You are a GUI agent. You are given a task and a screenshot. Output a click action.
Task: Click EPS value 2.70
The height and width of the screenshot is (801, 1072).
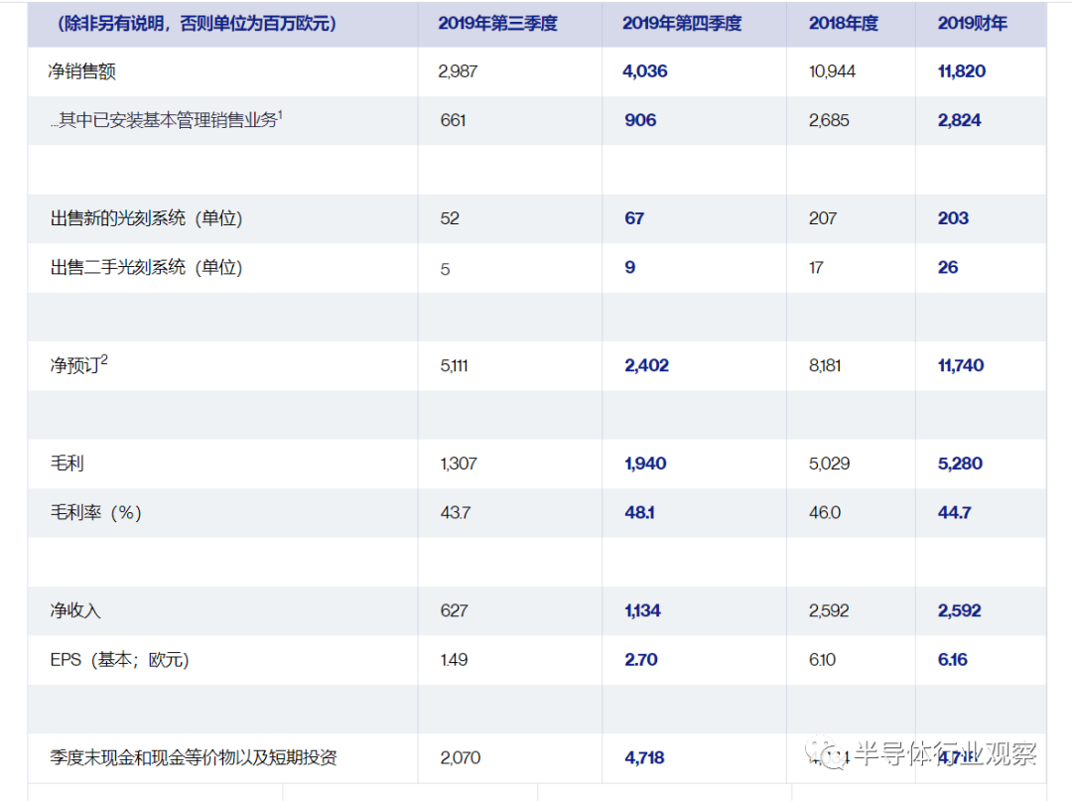pos(640,659)
